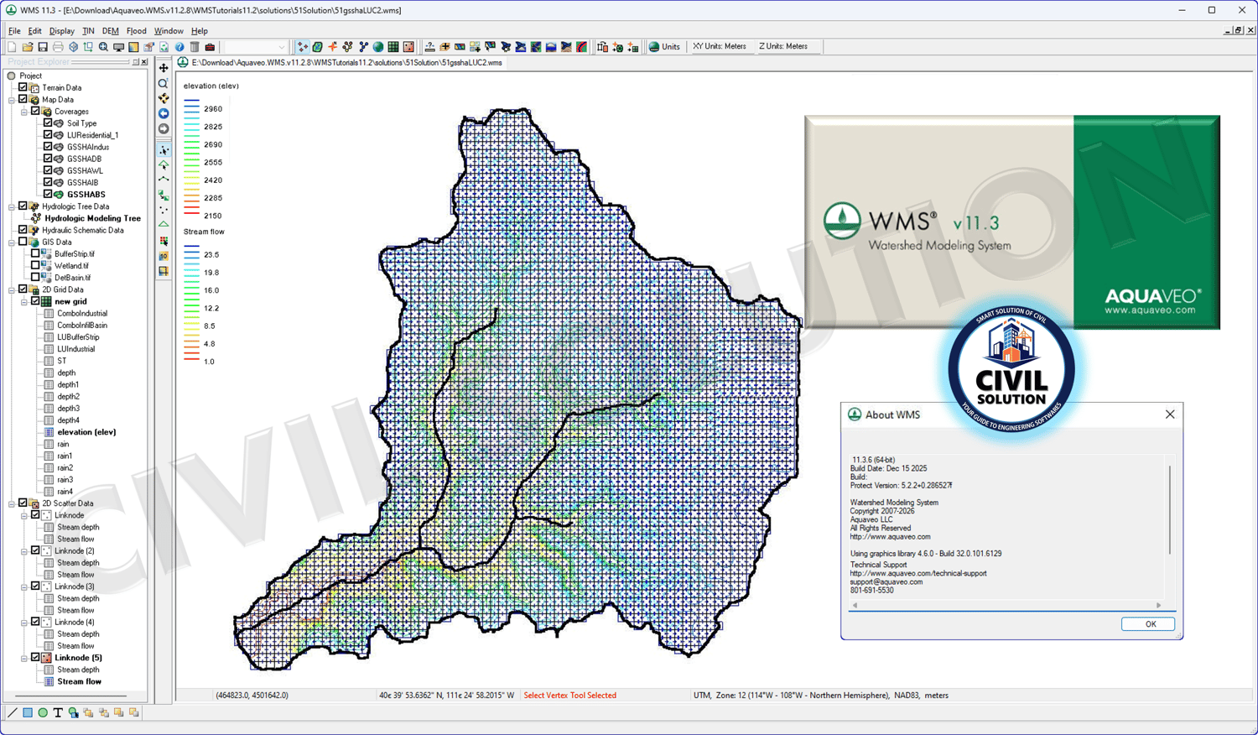This screenshot has height=735, width=1258.
Task: Toggle the Soil Type coverage checkbox
Action: pyautogui.click(x=48, y=123)
